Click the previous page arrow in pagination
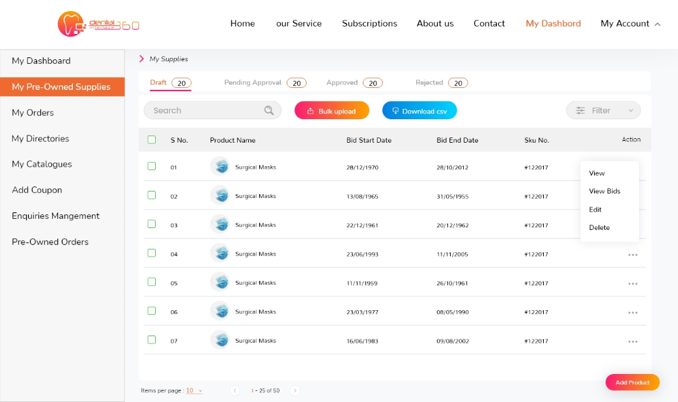The height and width of the screenshot is (402, 678). pos(235,391)
